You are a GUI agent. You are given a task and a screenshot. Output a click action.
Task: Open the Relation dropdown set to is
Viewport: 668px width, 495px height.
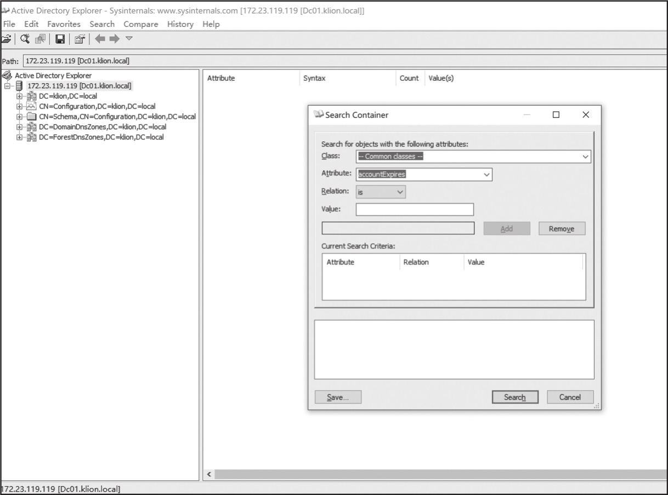point(400,192)
